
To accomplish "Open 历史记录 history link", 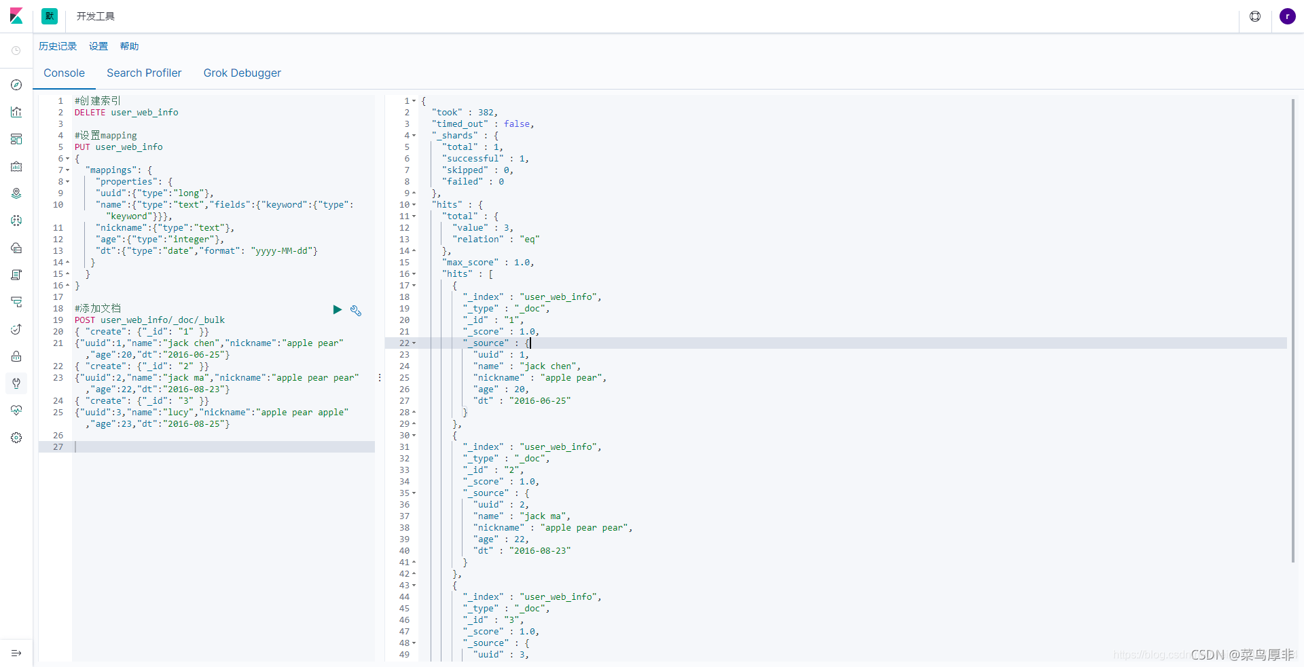I will point(58,46).
